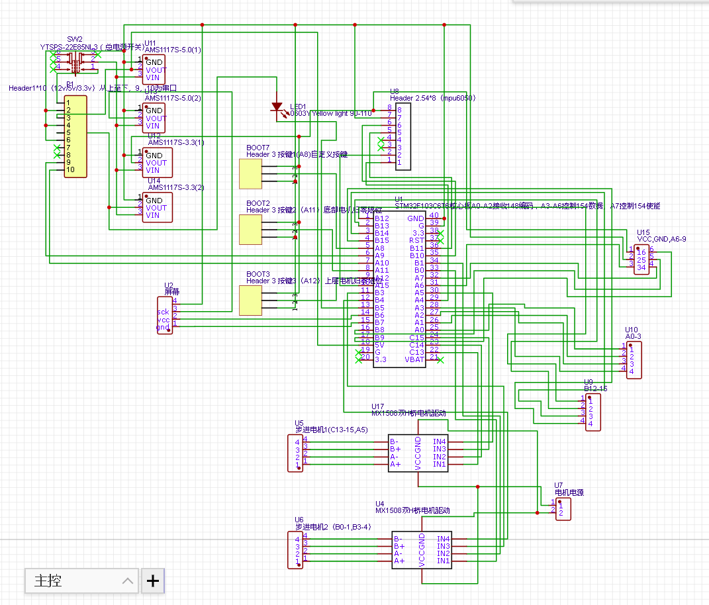Open the 主控 sheet tab

click(81, 581)
